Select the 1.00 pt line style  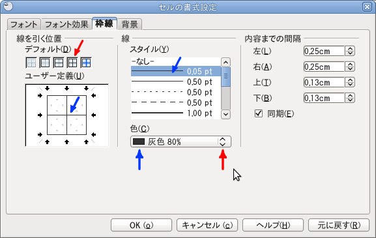point(176,113)
